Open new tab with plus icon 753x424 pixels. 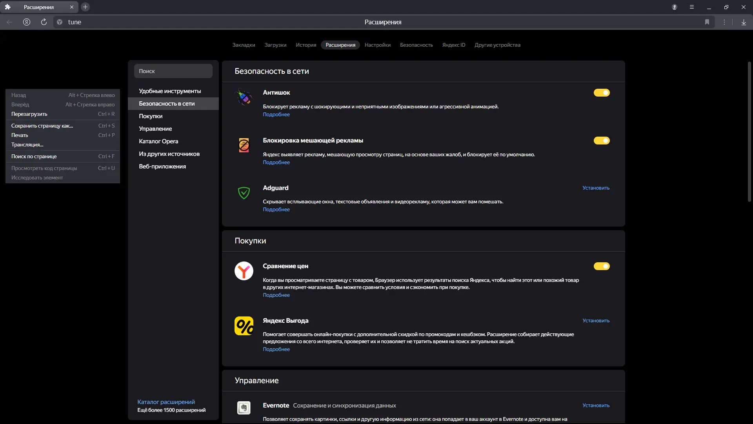tap(85, 7)
